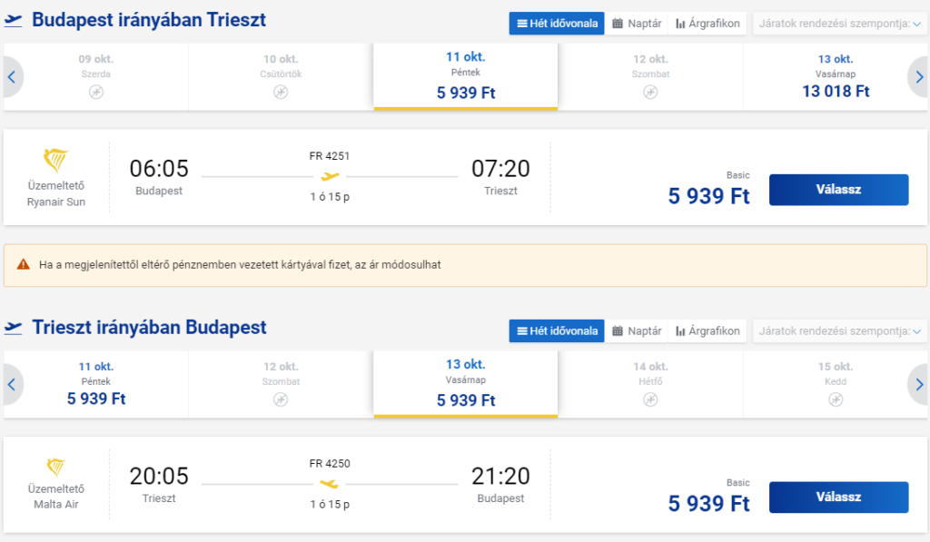Open the outbound Járatok rendezési szempontja dropdown
The image size is (930, 542).
pyautogui.click(x=839, y=24)
